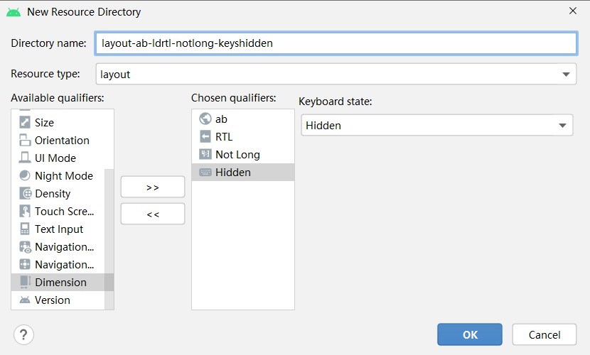Select the UI Mode qualifier icon
Screen dimensions: 590x355
(25, 158)
